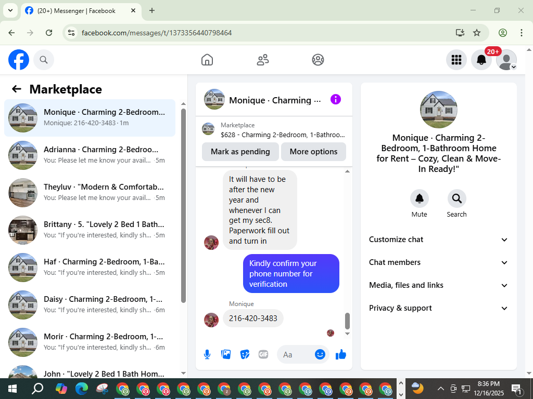The height and width of the screenshot is (399, 533).
Task: Open the Friends icon in the top navigation
Action: [x=262, y=60]
